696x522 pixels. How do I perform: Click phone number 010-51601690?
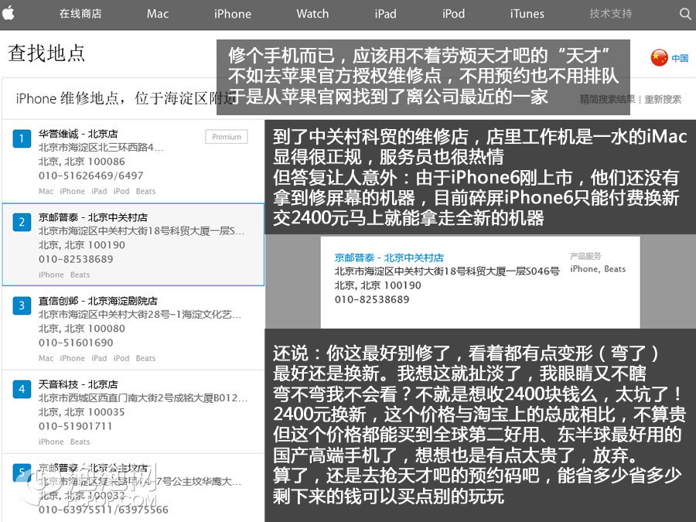click(x=76, y=343)
